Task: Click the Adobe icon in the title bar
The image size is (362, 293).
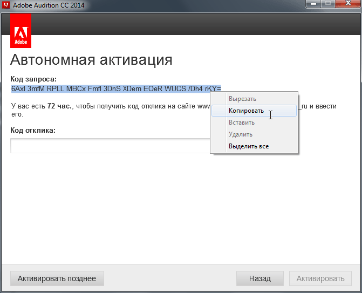Action: coord(6,5)
